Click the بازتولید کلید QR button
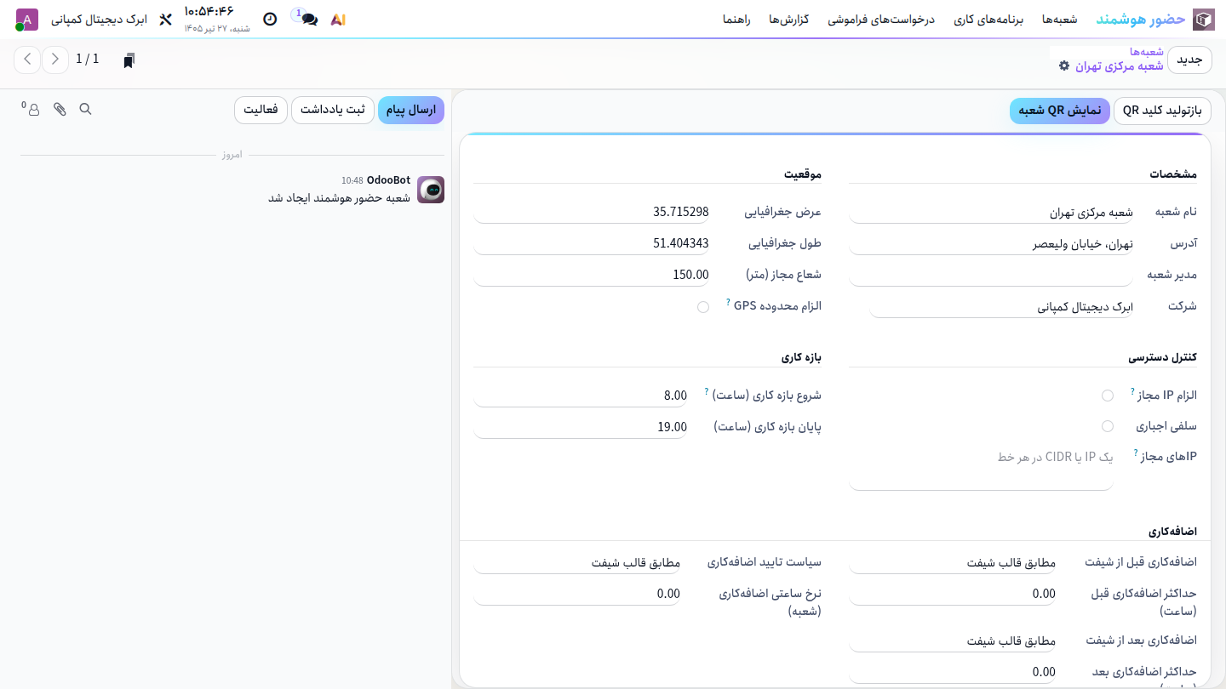Viewport: 1226px width, 689px height. tap(1162, 111)
